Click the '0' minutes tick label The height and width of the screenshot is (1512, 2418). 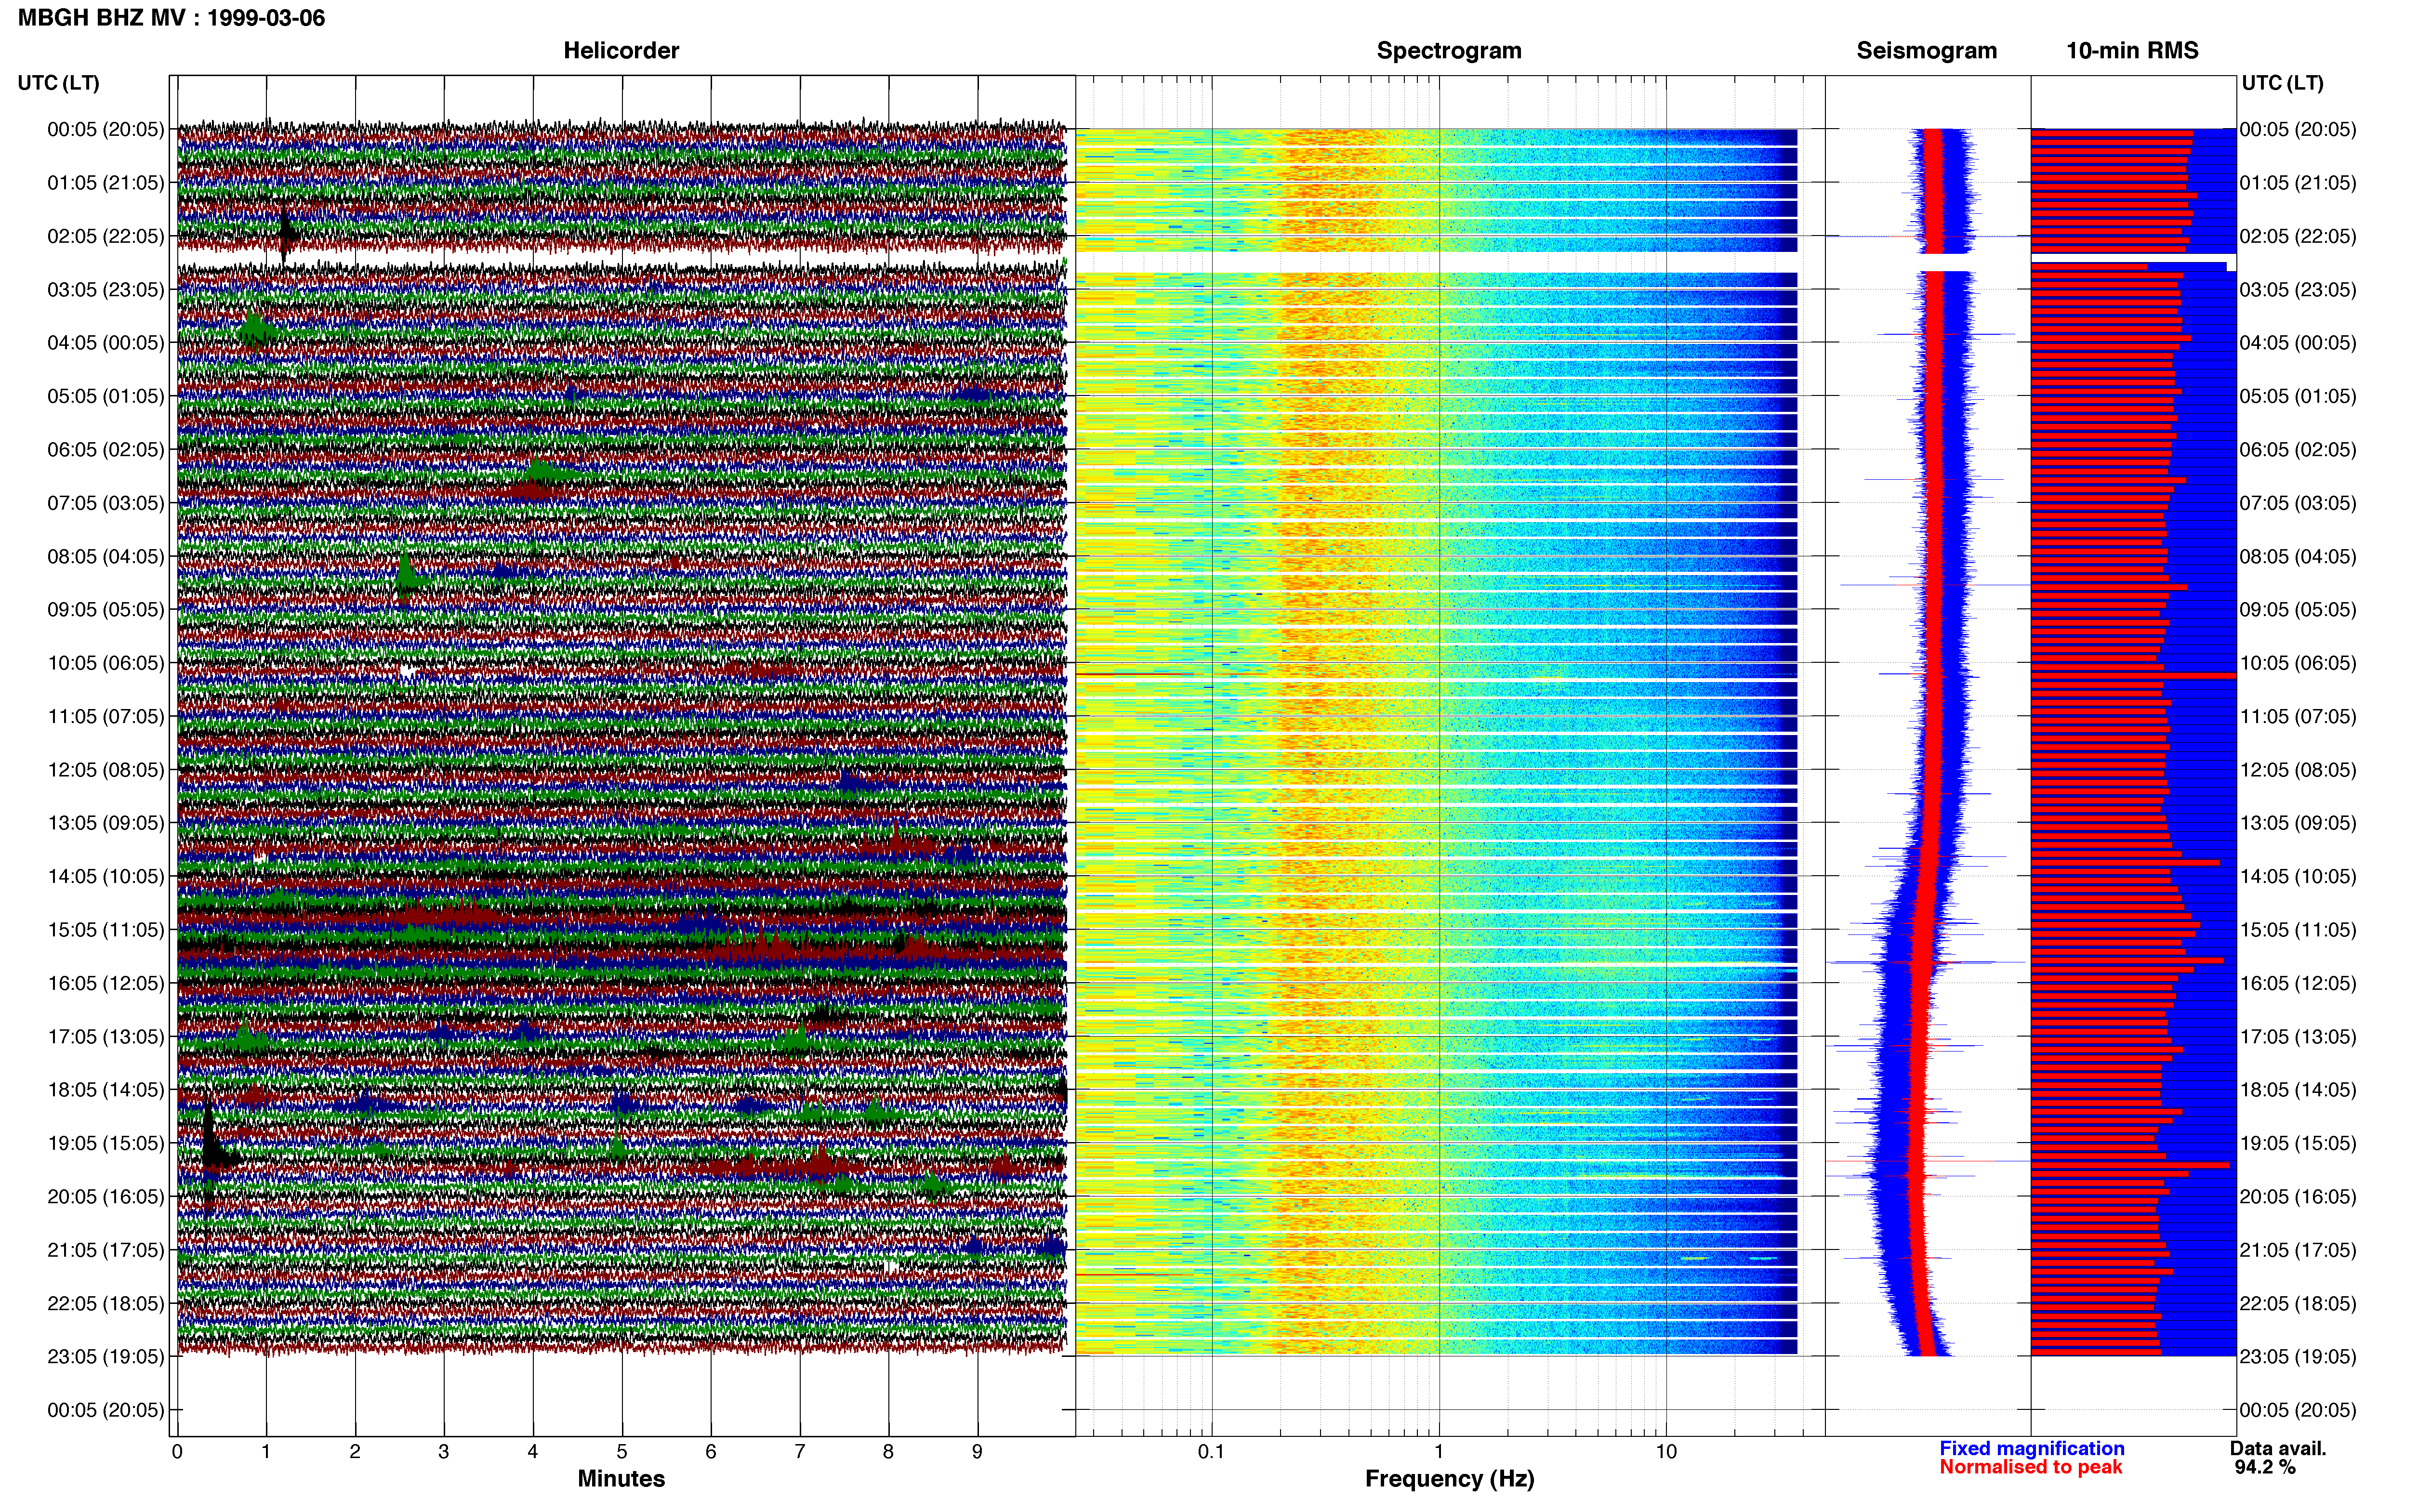point(177,1451)
